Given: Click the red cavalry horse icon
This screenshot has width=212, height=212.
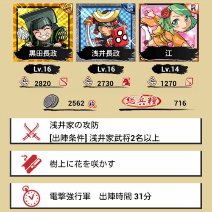Looking at the screenshot, I should [x=126, y=82].
